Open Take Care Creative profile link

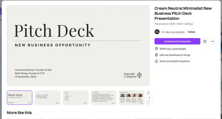175,32
